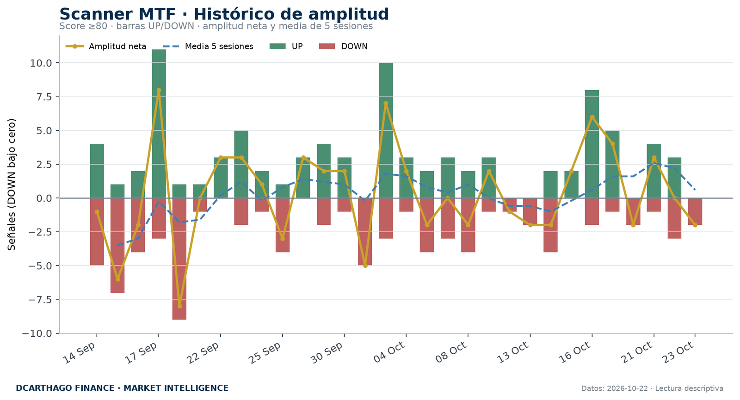This screenshot has width=740, height=400.
Task: Select the 'Amplitud neta' legend label
Action: [117, 46]
